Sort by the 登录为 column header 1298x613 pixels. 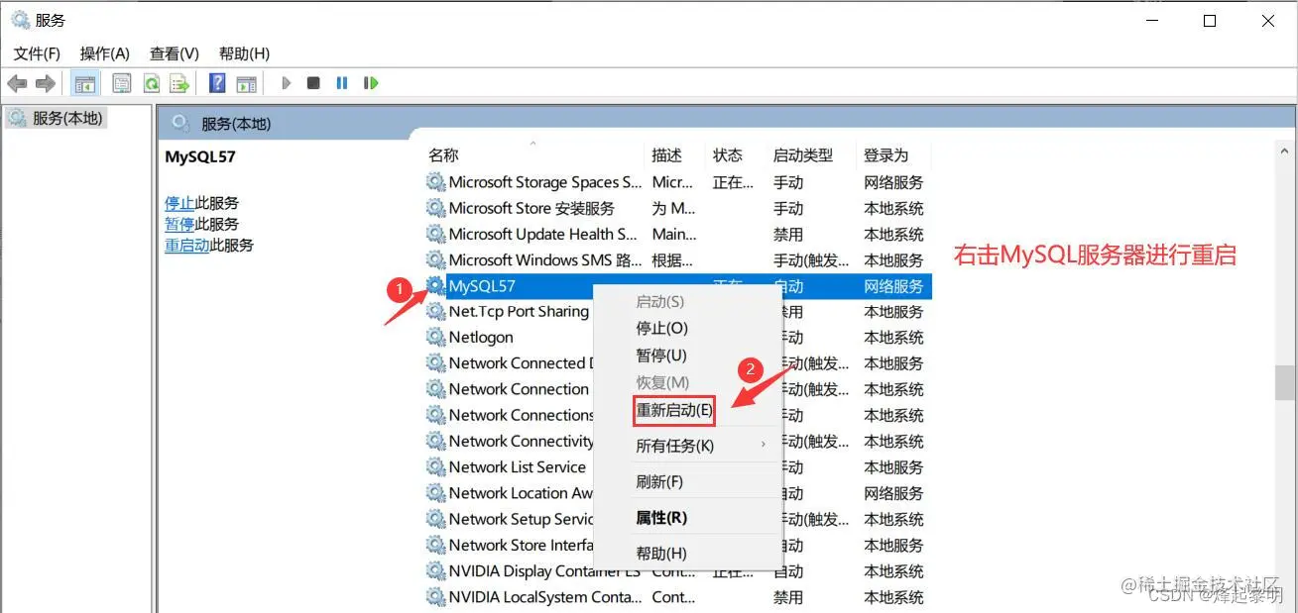885,155
